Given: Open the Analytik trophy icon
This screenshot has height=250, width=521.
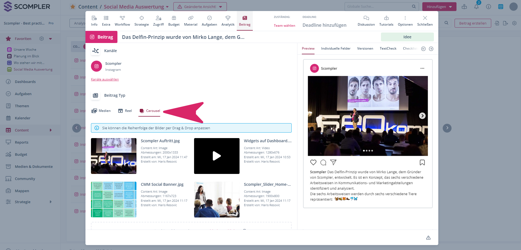Looking at the screenshot, I should (x=228, y=18).
